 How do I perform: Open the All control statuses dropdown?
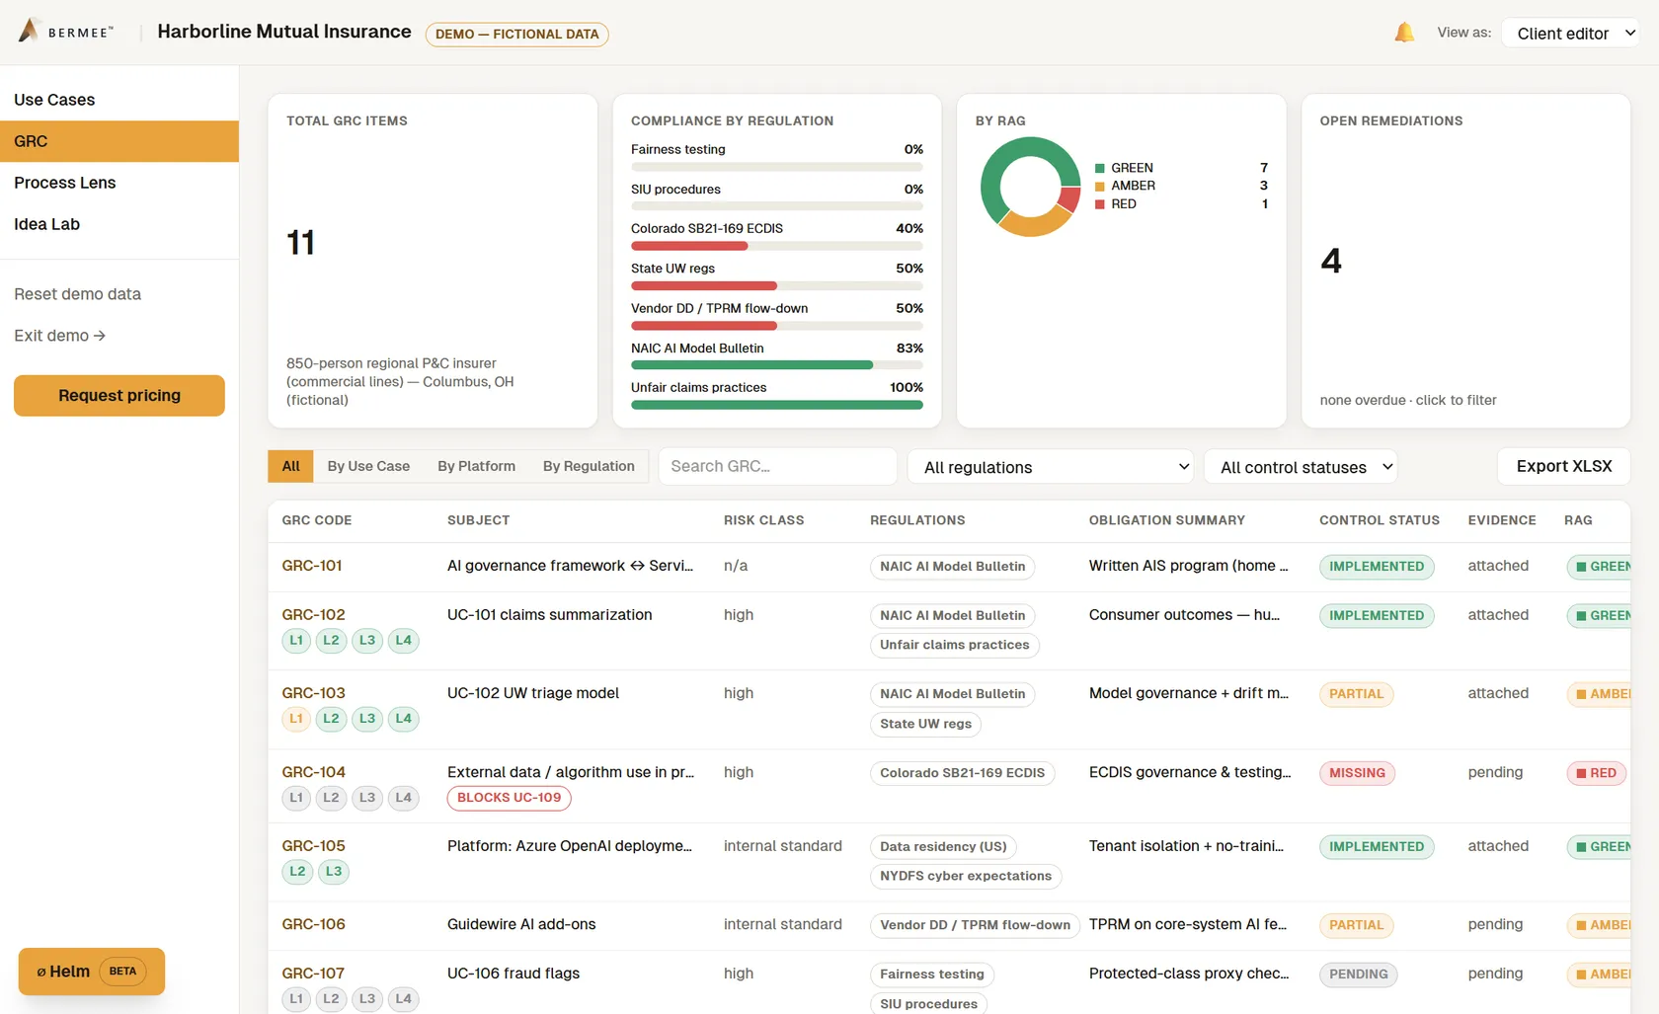click(1301, 467)
